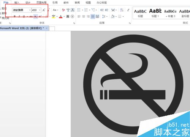Apply numbered list icon
This screenshot has height=137, width=190.
click(x=86, y=10)
